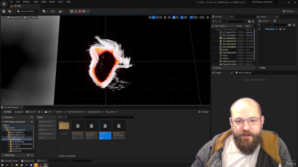Open the camera speed setting
The width and height of the screenshot is (298, 167).
202,18
